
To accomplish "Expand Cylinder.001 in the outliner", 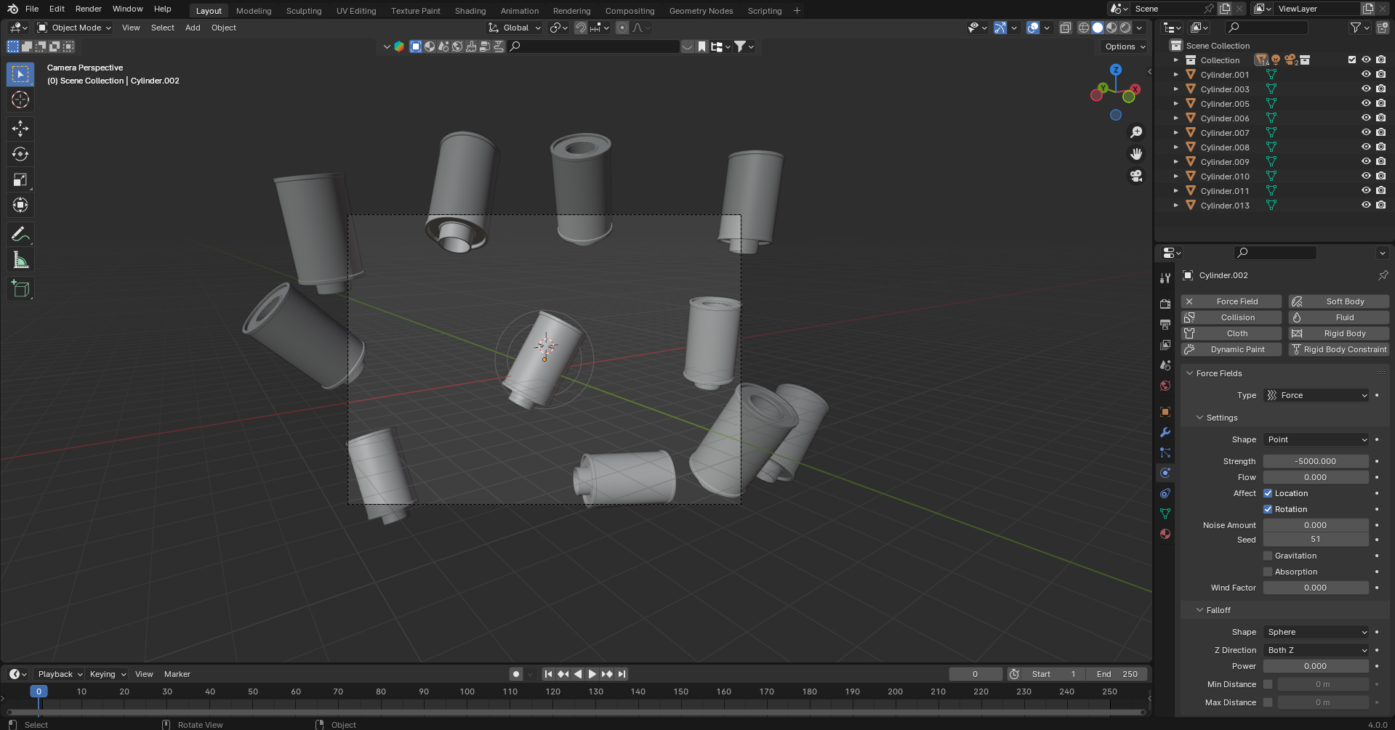I will pos(1176,74).
